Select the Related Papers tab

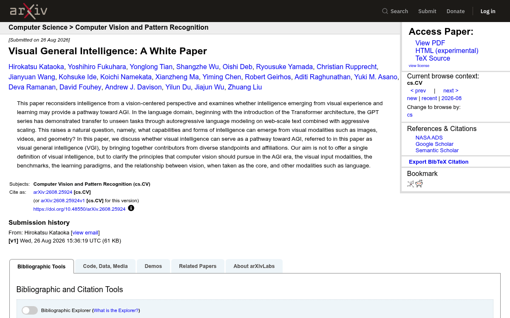(198, 266)
